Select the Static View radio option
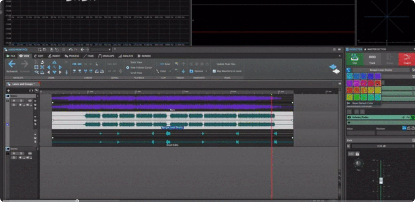 128,62
